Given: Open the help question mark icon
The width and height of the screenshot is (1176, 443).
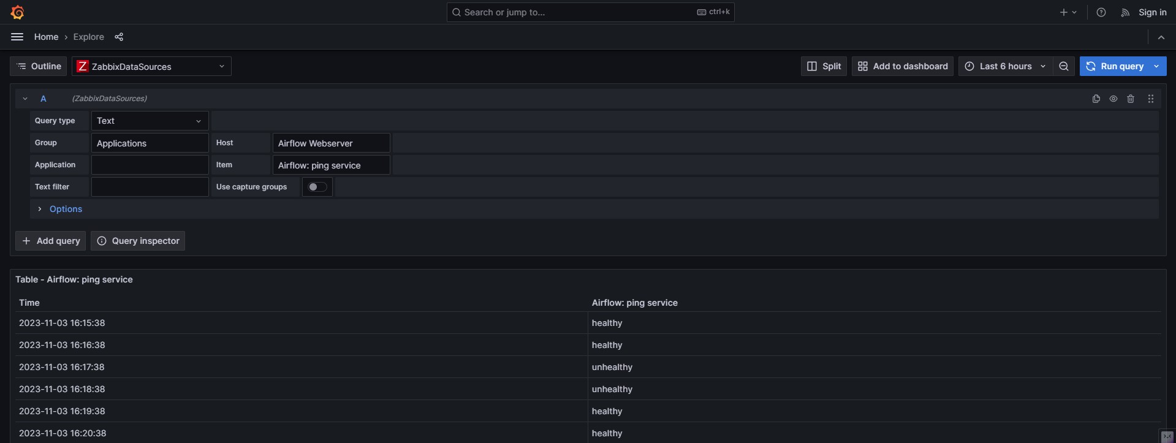Looking at the screenshot, I should pos(1101,12).
